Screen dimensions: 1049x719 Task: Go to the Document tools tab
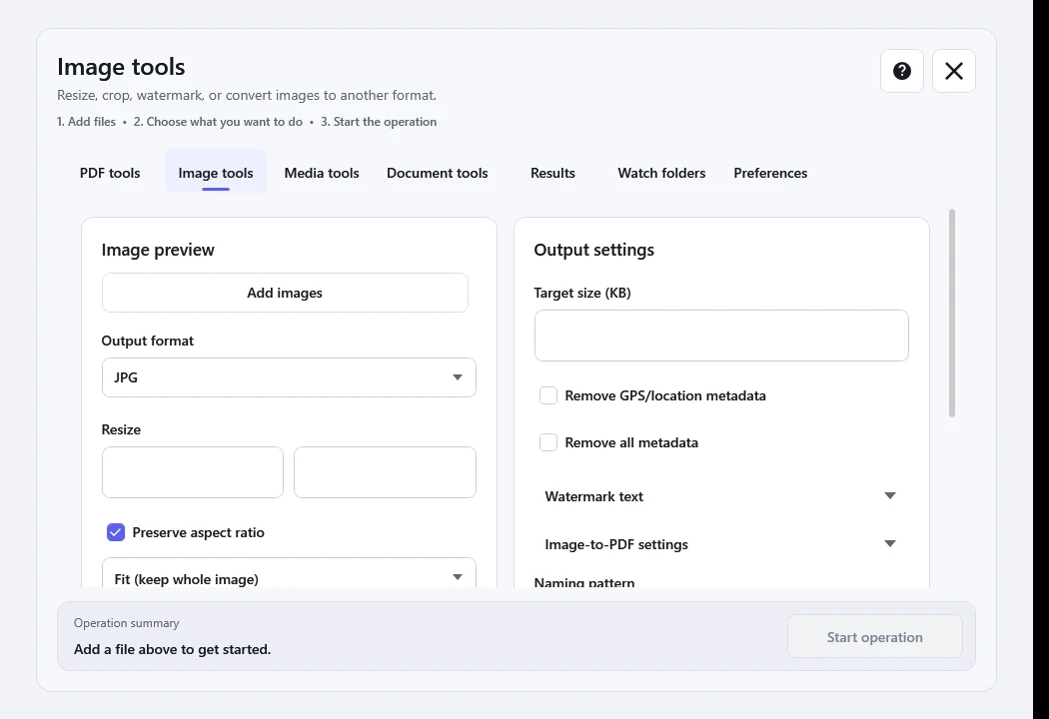(x=438, y=173)
